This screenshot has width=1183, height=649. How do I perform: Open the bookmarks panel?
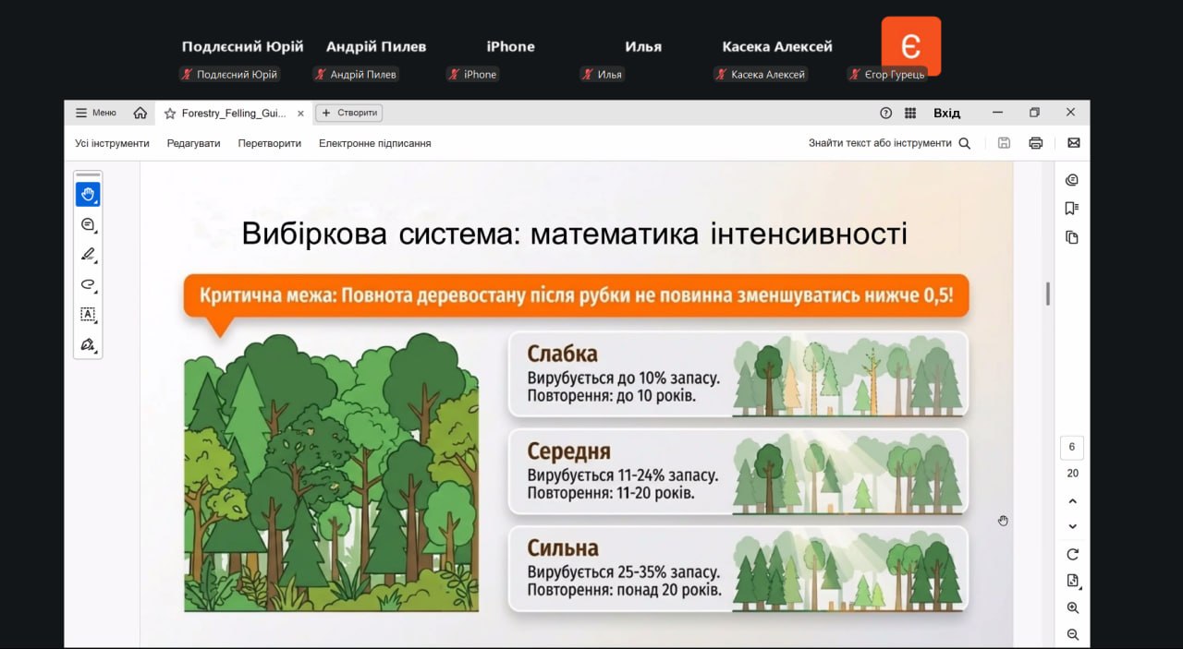click(x=1072, y=209)
